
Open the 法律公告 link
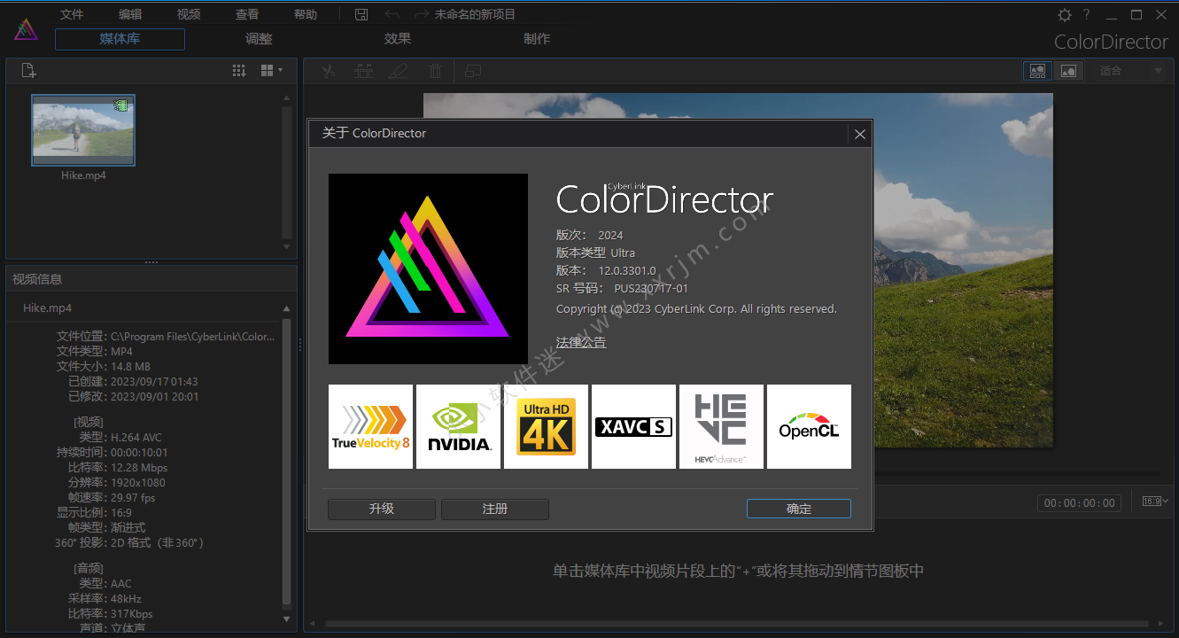pos(581,342)
